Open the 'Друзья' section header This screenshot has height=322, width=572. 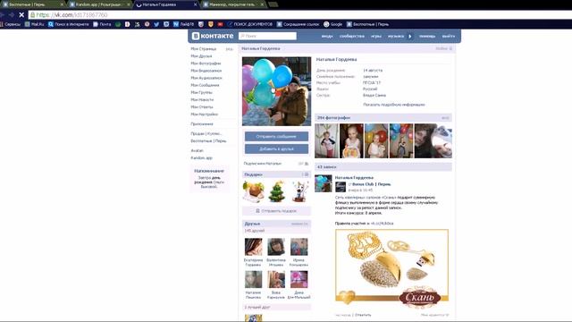tap(276, 224)
